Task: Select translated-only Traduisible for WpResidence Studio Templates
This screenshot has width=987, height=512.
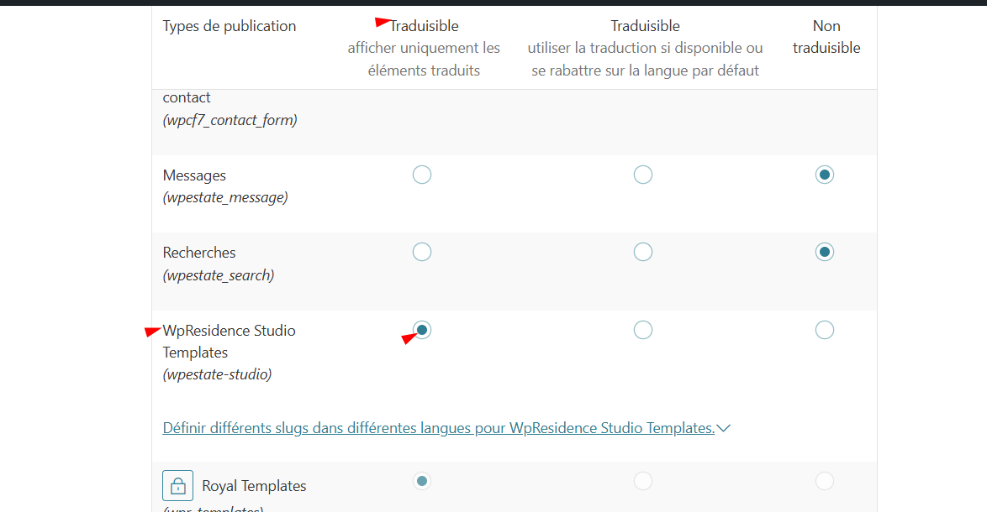Action: (x=422, y=330)
